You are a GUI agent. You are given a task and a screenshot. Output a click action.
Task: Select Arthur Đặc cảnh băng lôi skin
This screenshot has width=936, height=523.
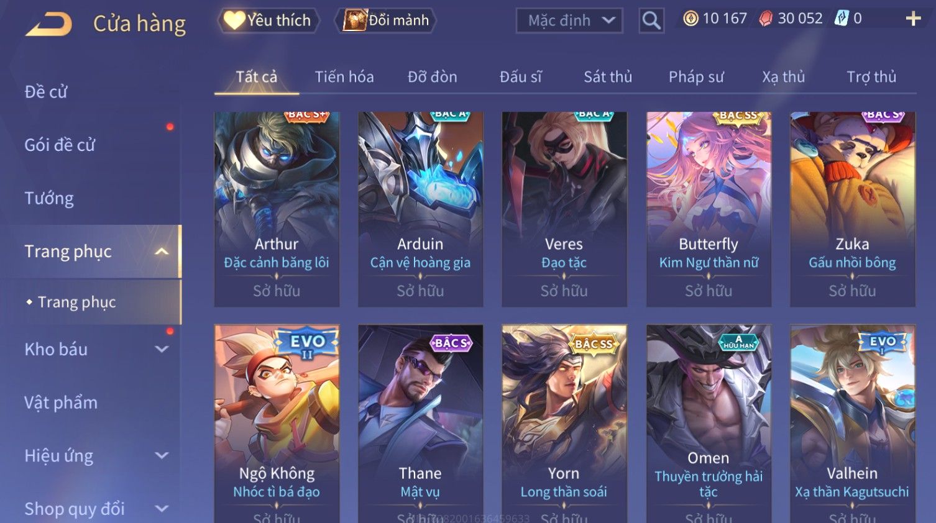[x=277, y=209]
